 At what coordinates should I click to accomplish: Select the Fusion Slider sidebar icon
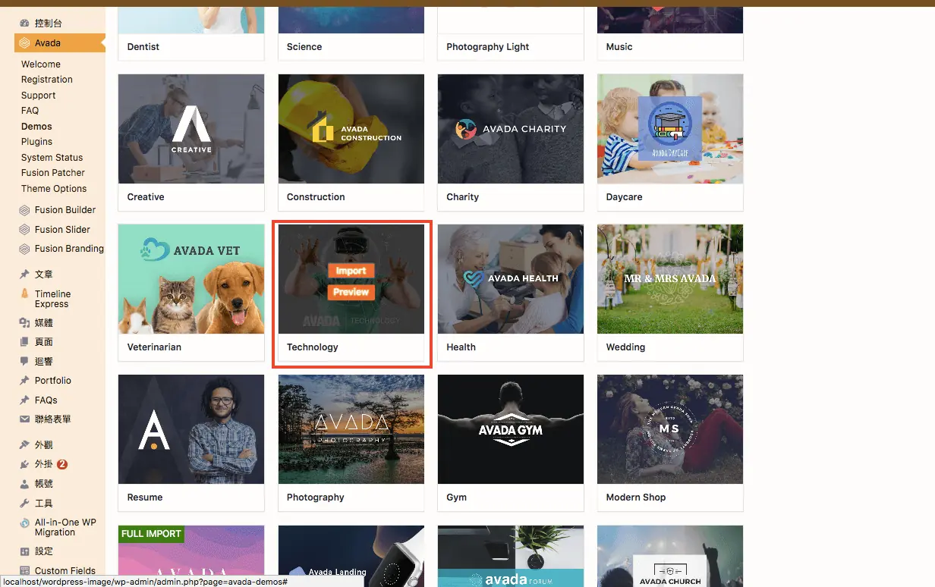tap(25, 230)
